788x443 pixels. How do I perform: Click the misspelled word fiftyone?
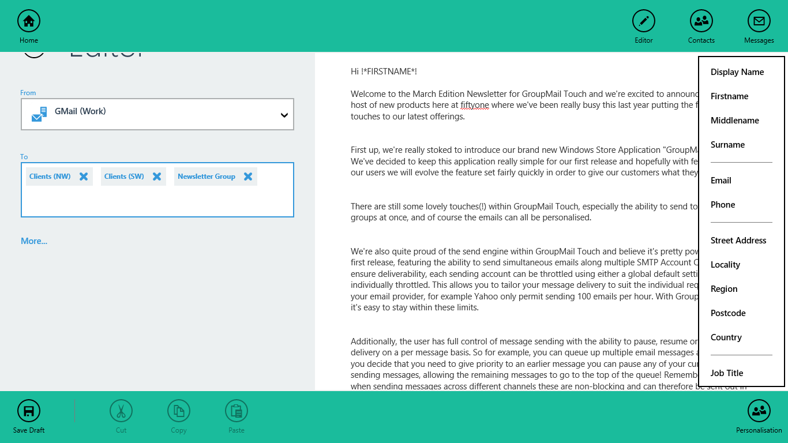pyautogui.click(x=474, y=105)
